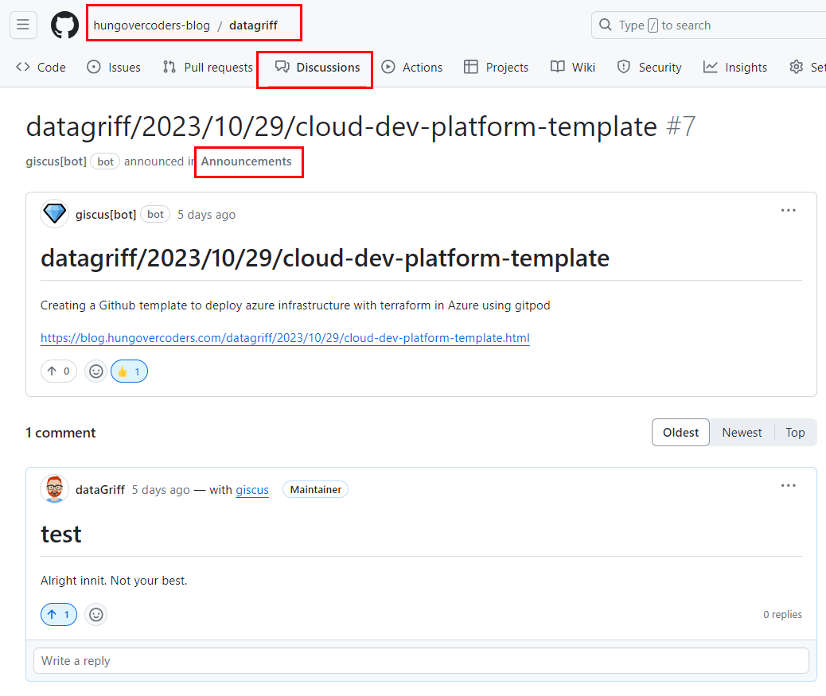826x696 pixels.
Task: Open the Pull requests tab
Action: [x=208, y=68]
